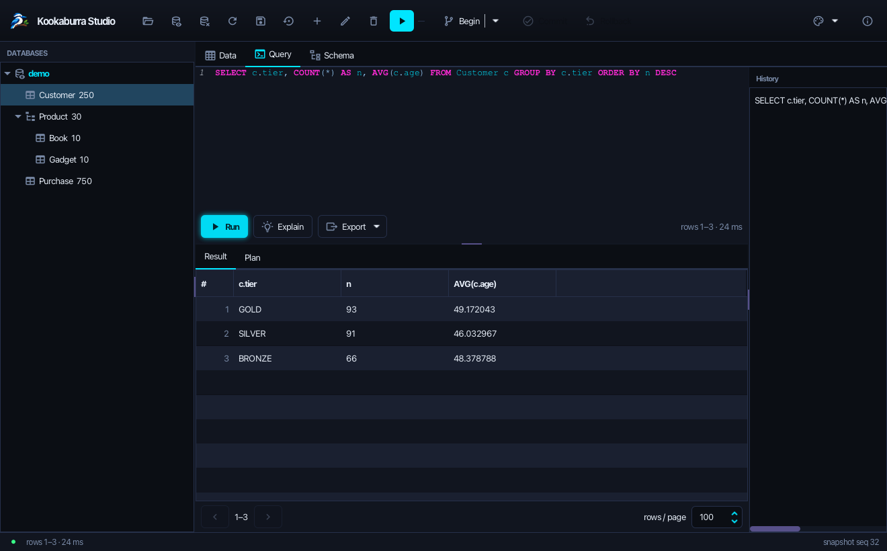Click the Kookaburra bird logo
This screenshot has width=887, height=551.
click(19, 21)
